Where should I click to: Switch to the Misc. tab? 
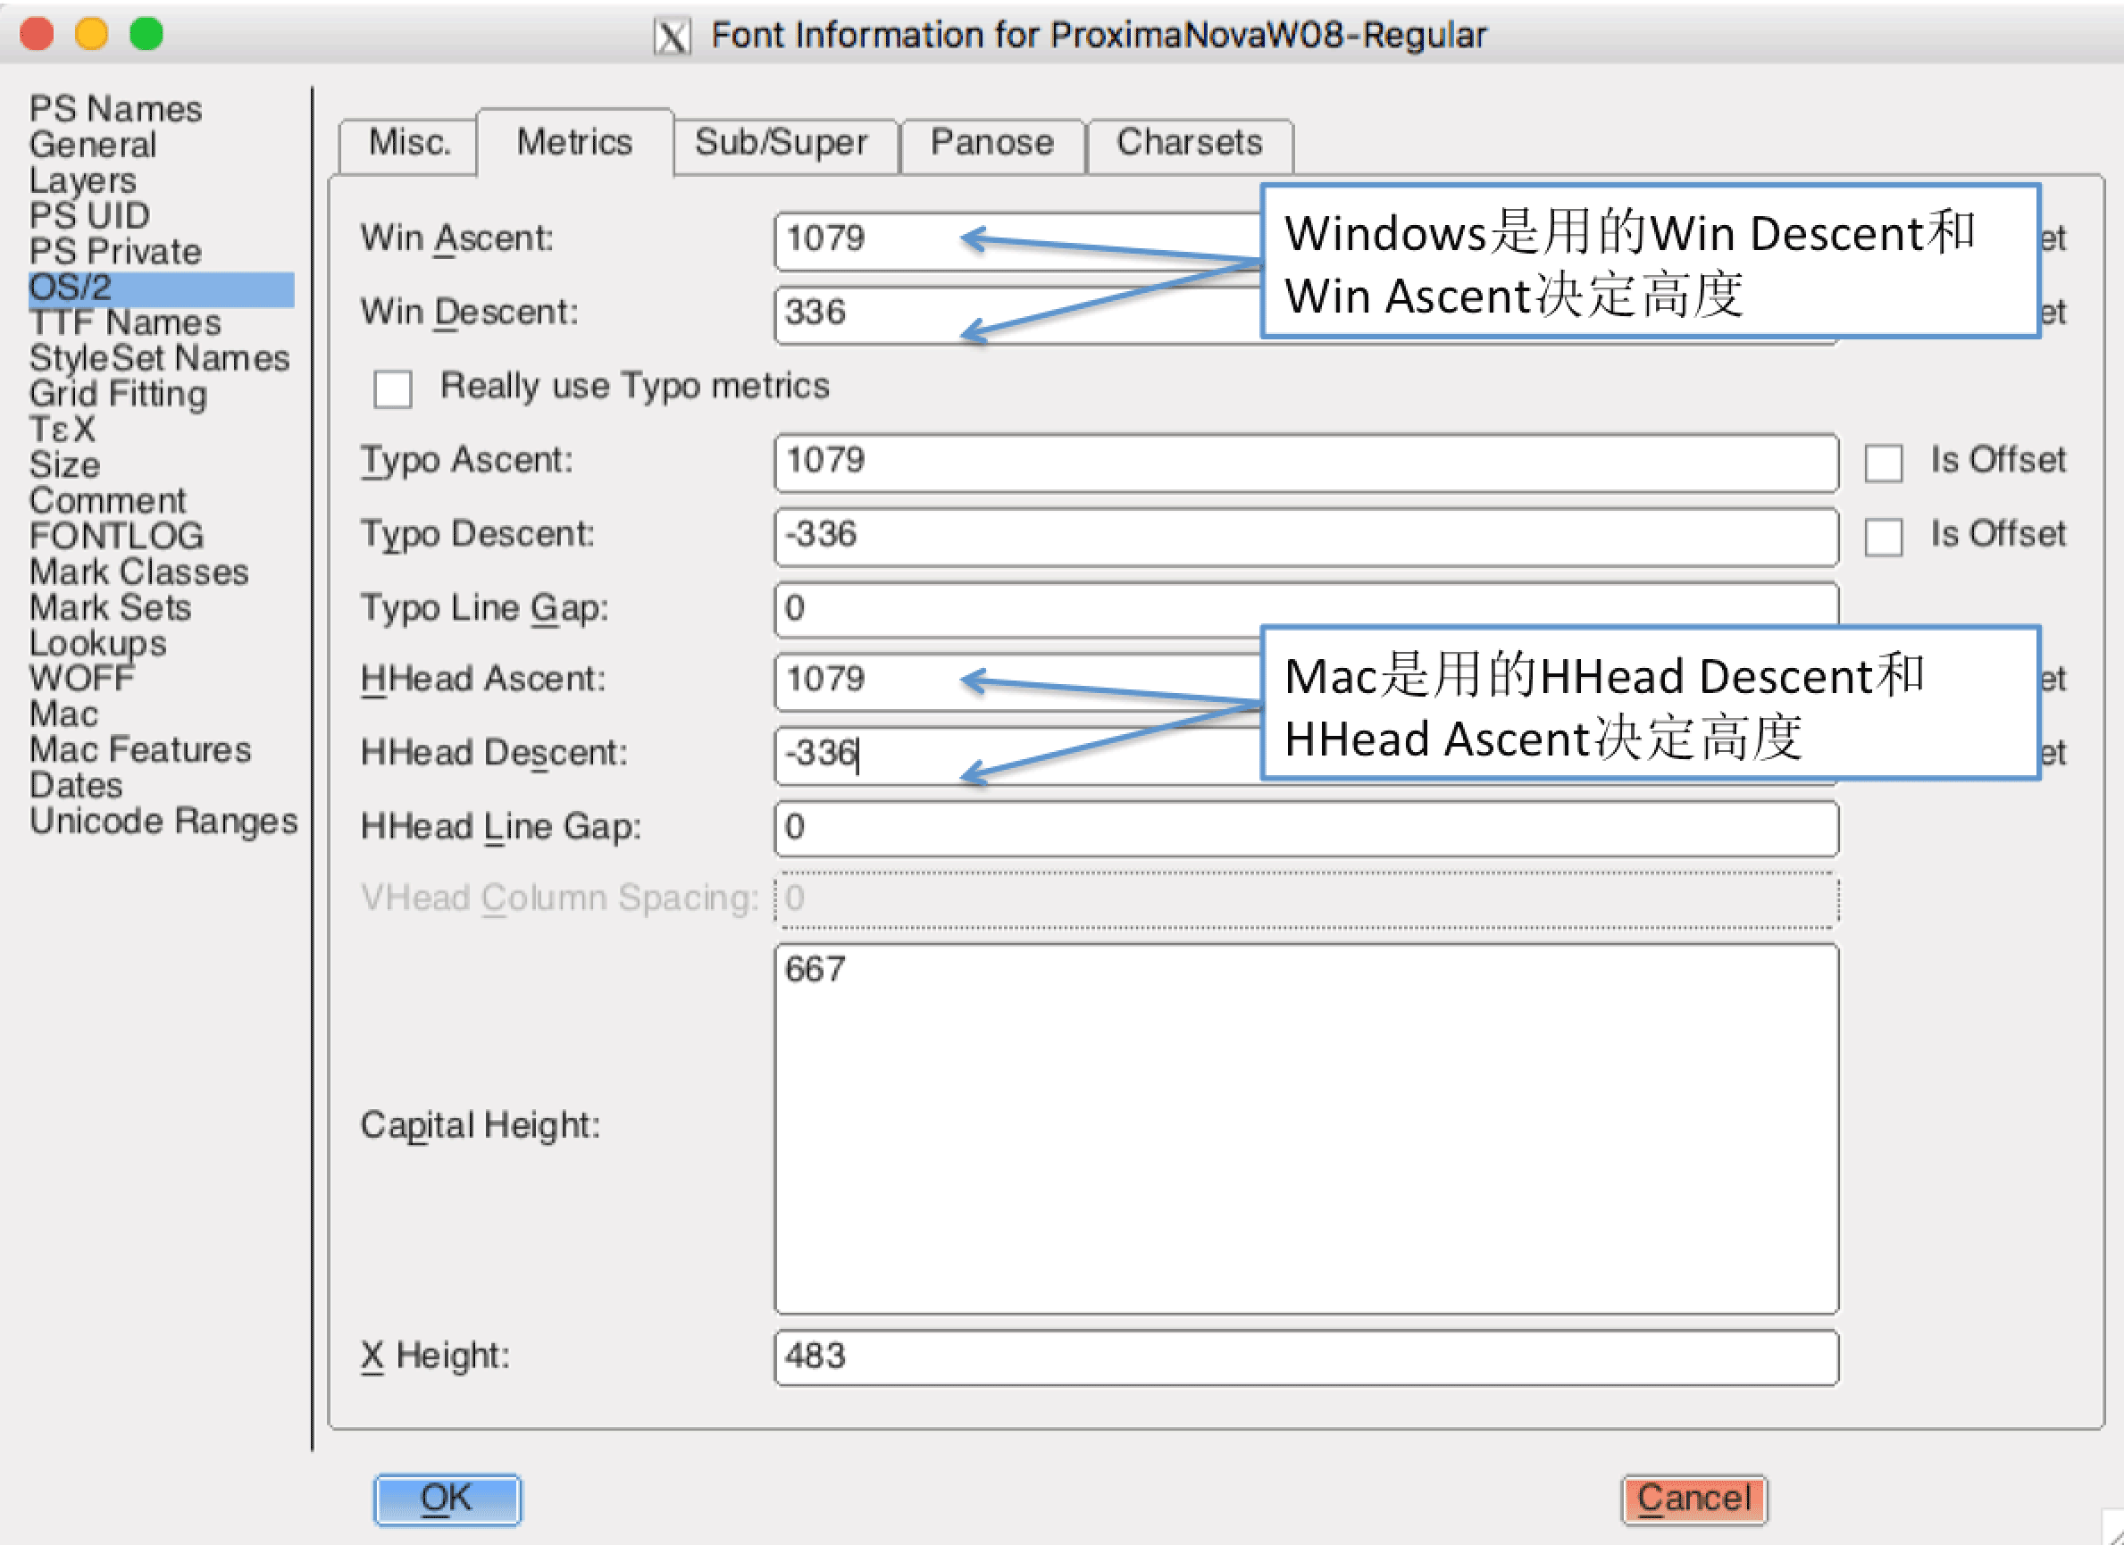[x=409, y=143]
